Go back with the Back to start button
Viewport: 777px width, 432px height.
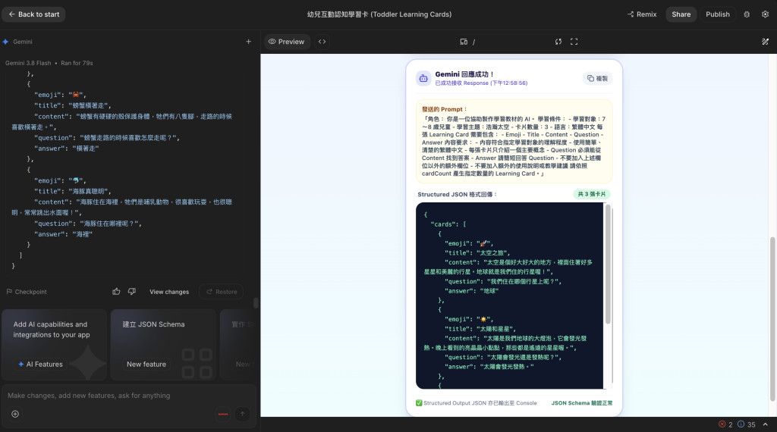coord(33,14)
